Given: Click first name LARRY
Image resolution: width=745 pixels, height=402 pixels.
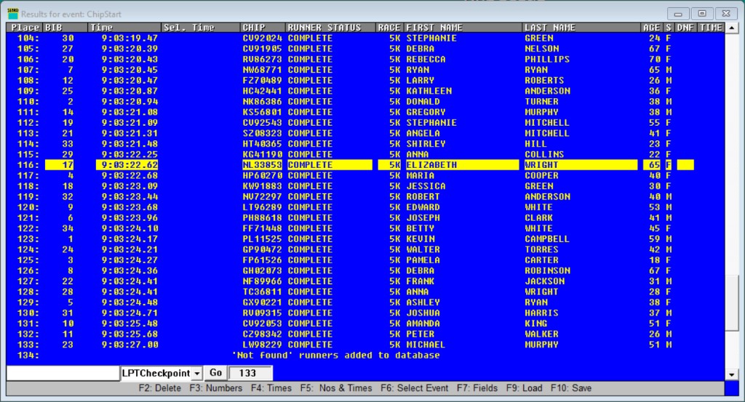Looking at the screenshot, I should click(x=420, y=81).
